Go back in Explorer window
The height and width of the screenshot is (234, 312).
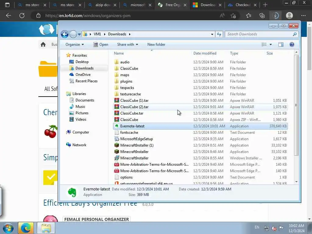[65, 34]
